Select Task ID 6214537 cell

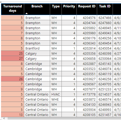tap(105, 94)
